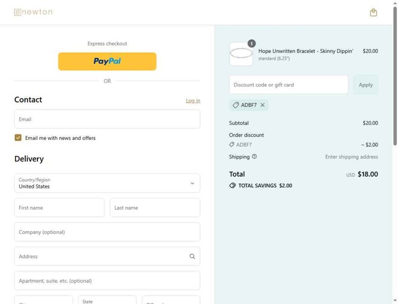The image size is (398, 304).
Task: Click the shipping info help icon
Action: pyautogui.click(x=254, y=157)
